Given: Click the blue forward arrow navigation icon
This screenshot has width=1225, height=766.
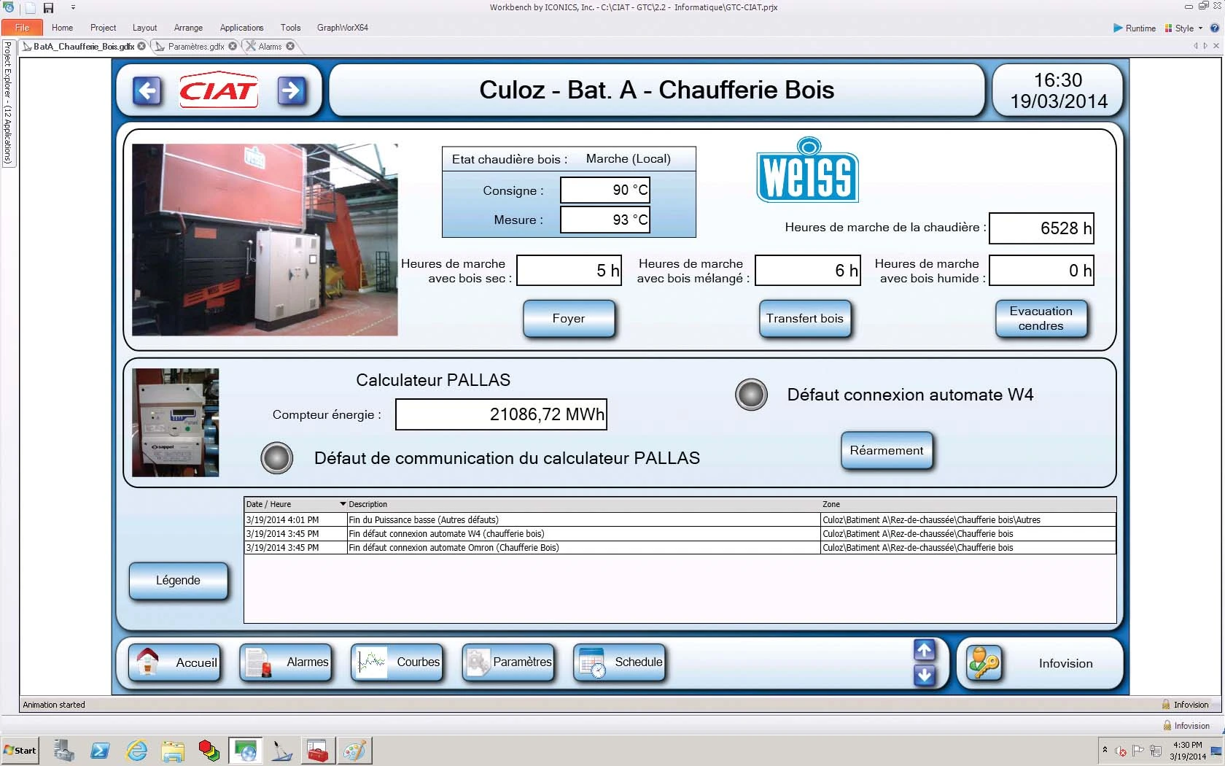Looking at the screenshot, I should pyautogui.click(x=292, y=91).
